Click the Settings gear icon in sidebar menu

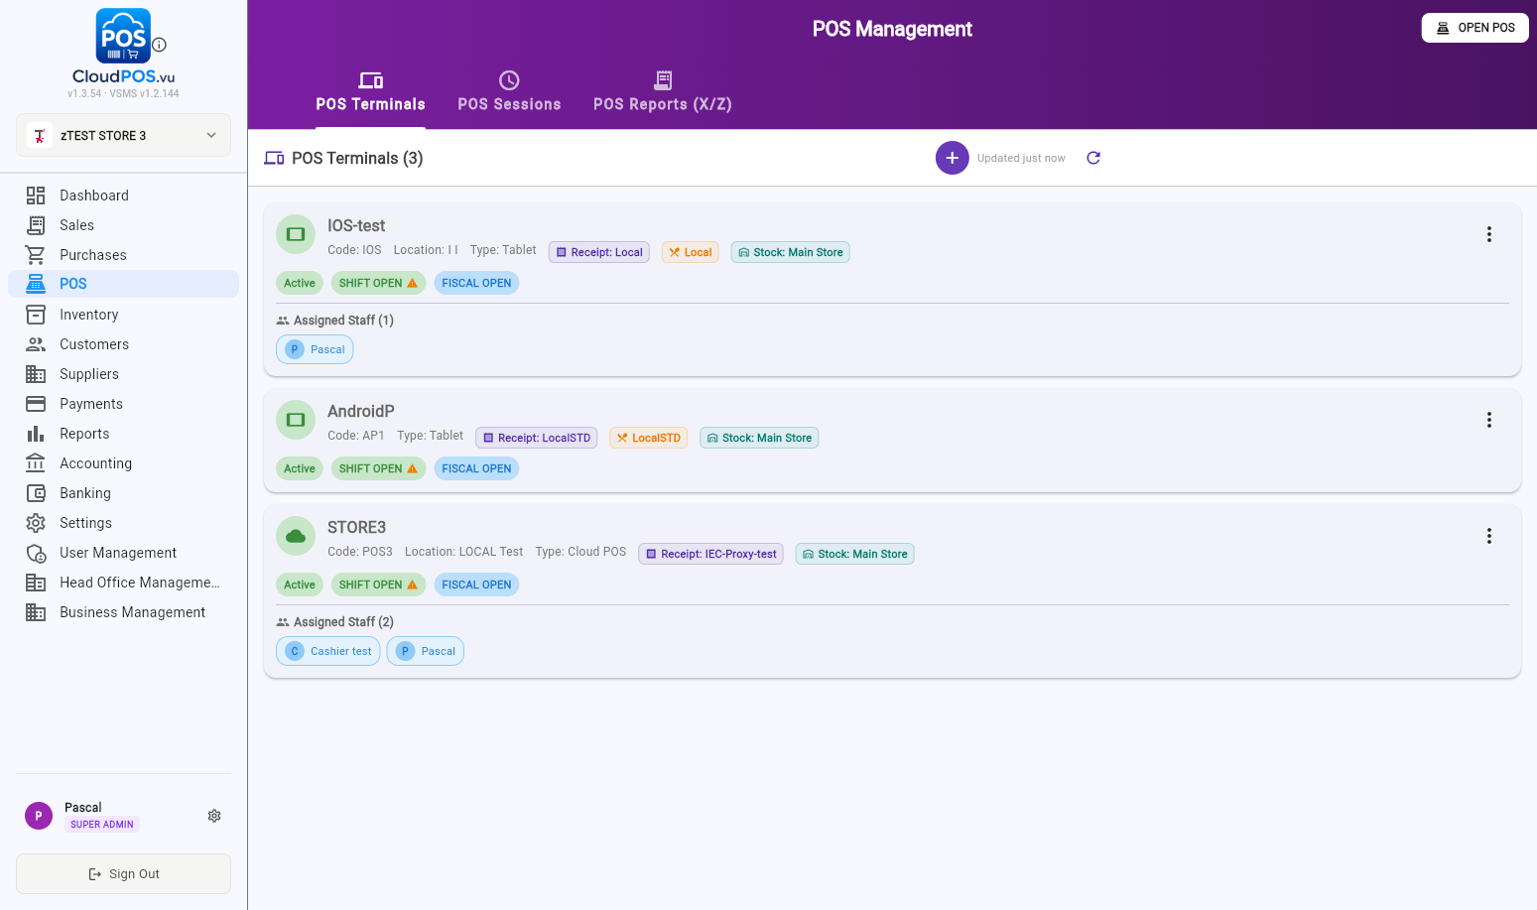[36, 523]
